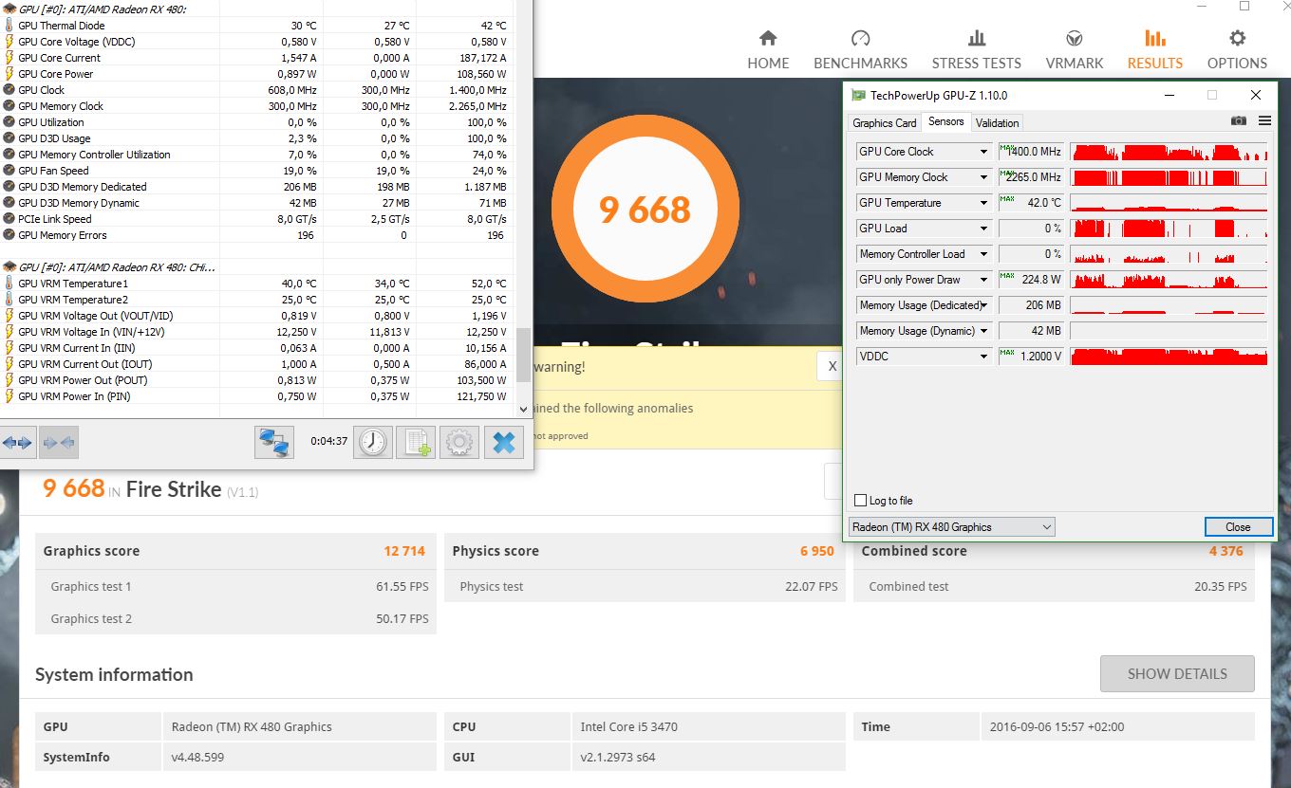The height and width of the screenshot is (788, 1291).
Task: Click the OPTIONS label in 3DMark
Action: tap(1237, 64)
